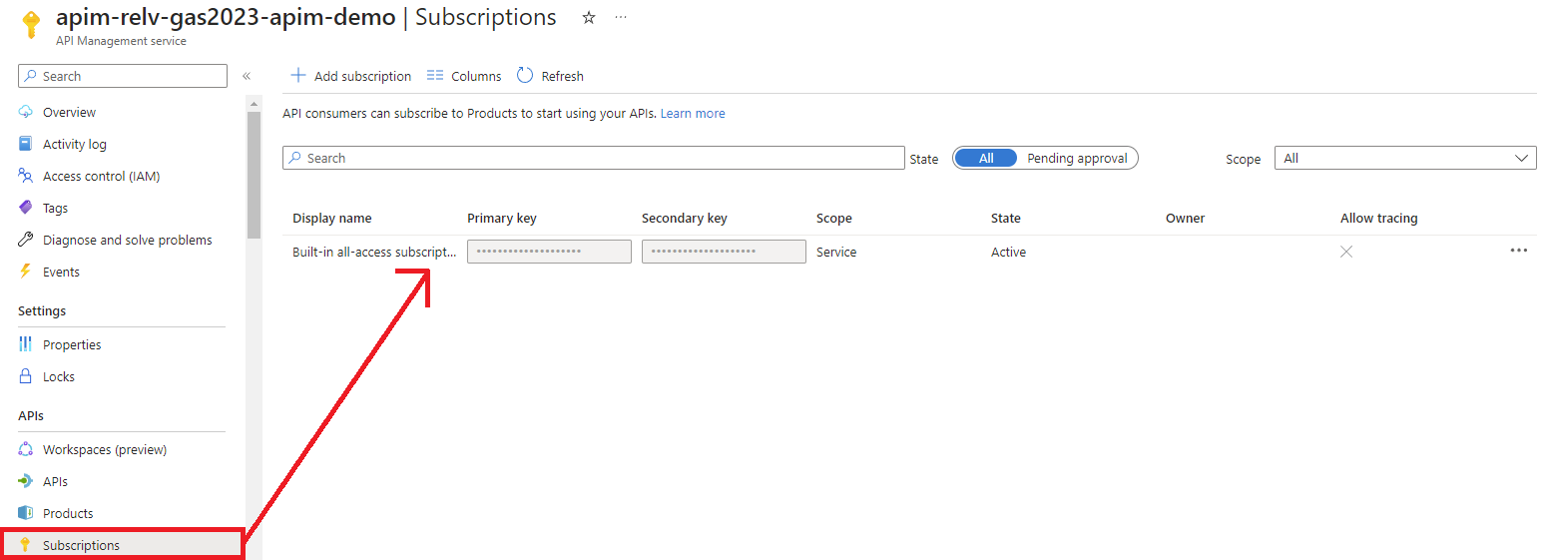Open Access control (IAM)
1546x560 pixels.
pyautogui.click(x=101, y=176)
